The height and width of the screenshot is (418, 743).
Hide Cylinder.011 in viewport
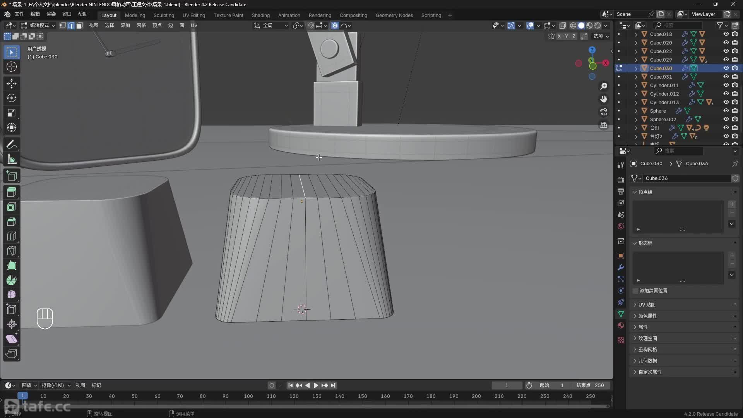pos(726,85)
